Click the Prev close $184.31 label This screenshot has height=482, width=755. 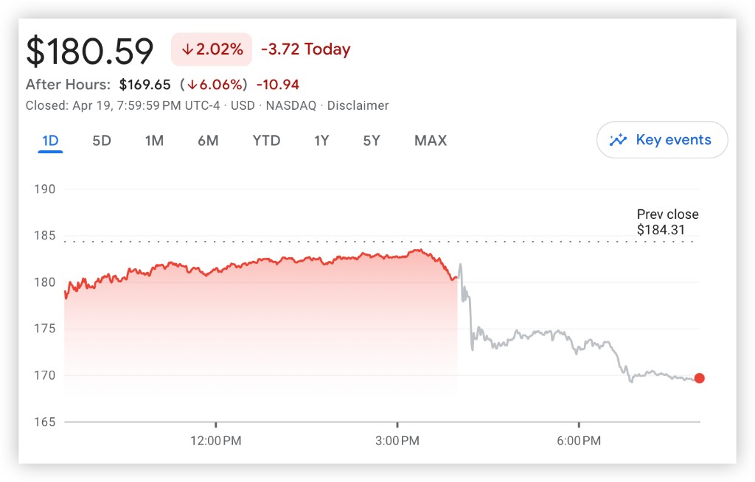tap(667, 222)
